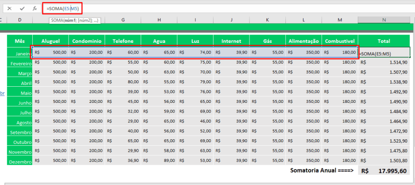Screen dimensions: 415x185
Task: Click the Luz header cell
Action: point(196,41)
